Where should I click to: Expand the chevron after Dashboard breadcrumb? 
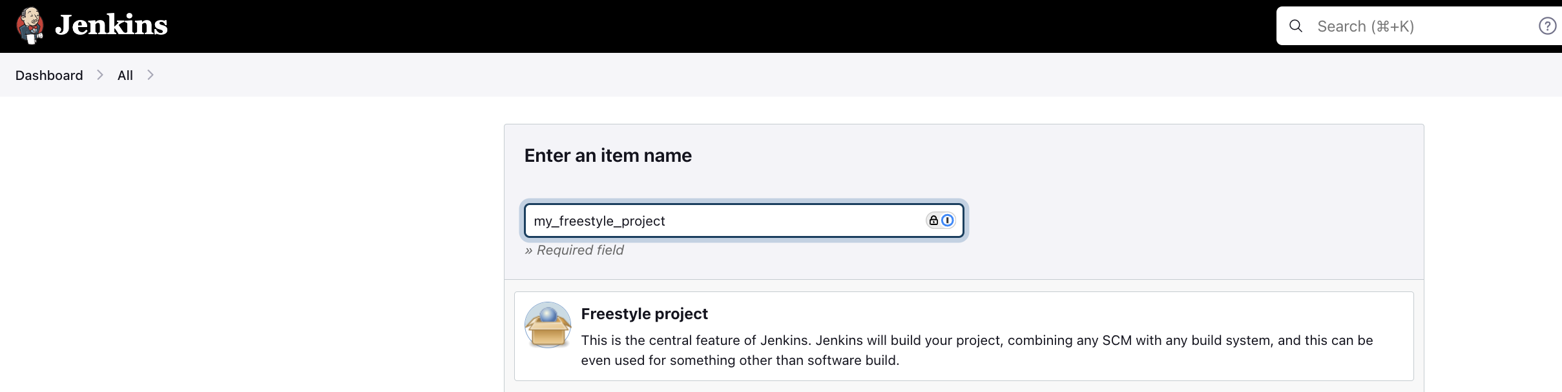click(x=99, y=75)
